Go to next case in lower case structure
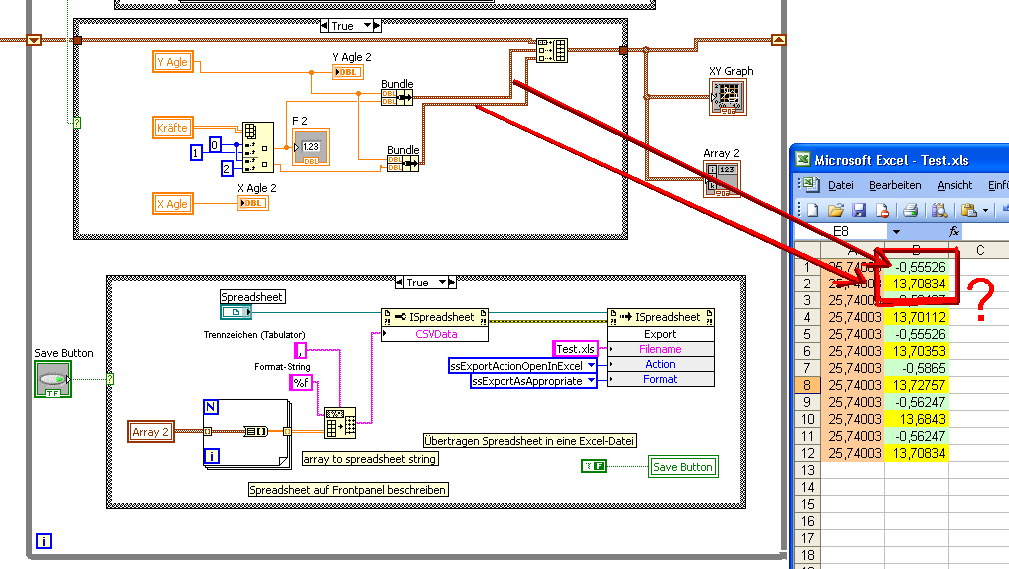 (452, 282)
